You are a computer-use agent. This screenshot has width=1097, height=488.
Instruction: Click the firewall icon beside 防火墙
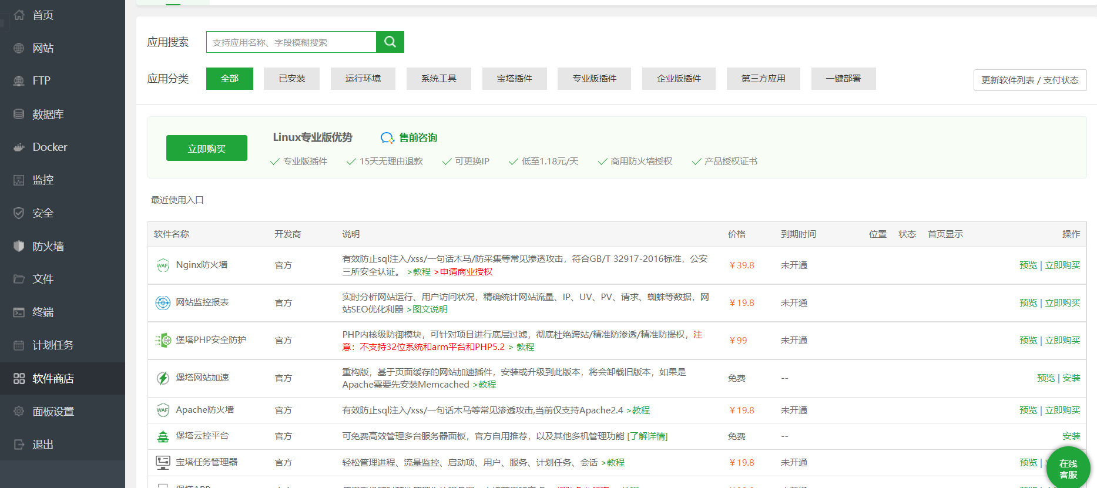point(19,246)
